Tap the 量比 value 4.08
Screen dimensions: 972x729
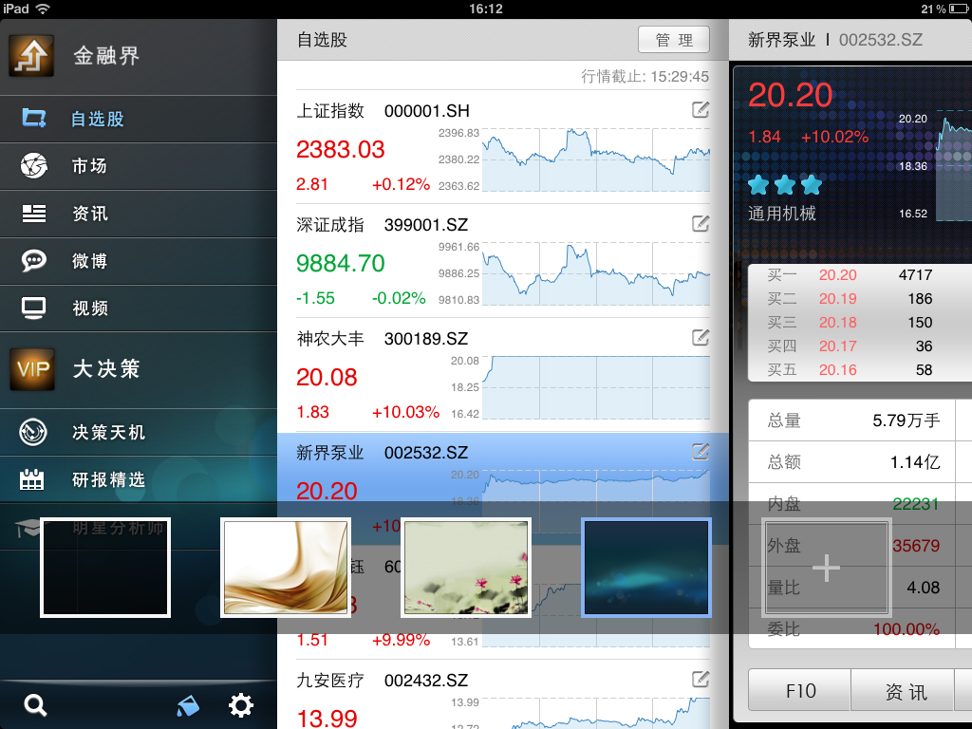923,588
